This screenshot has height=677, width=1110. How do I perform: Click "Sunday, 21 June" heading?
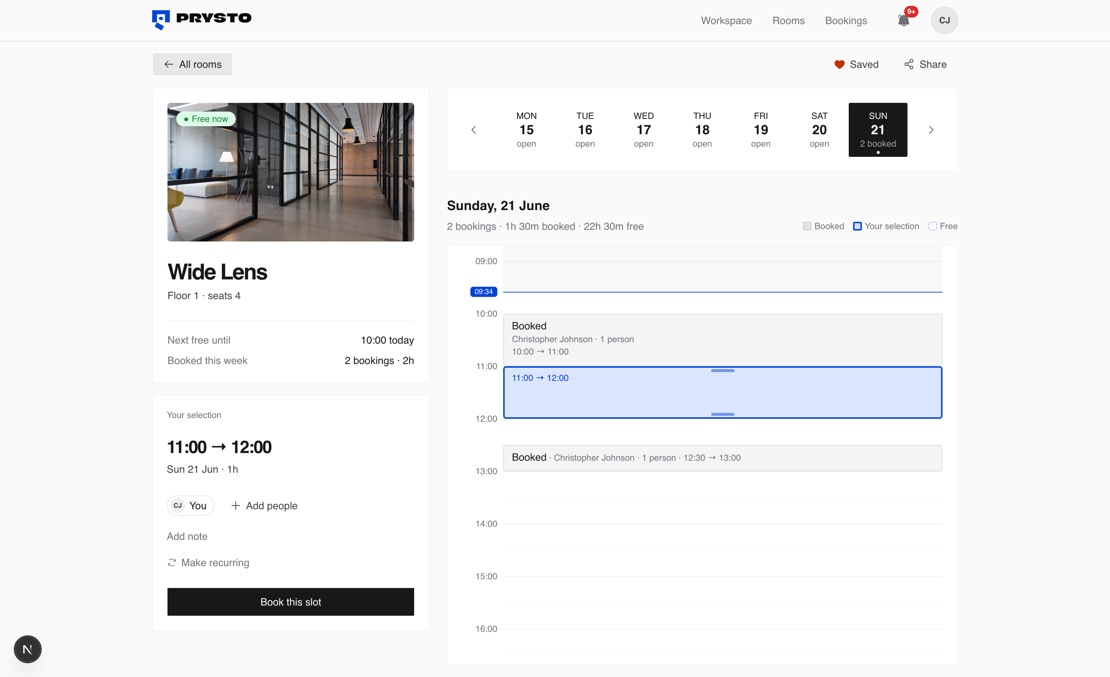click(498, 205)
